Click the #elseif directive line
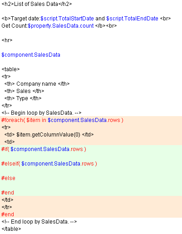 (49, 164)
